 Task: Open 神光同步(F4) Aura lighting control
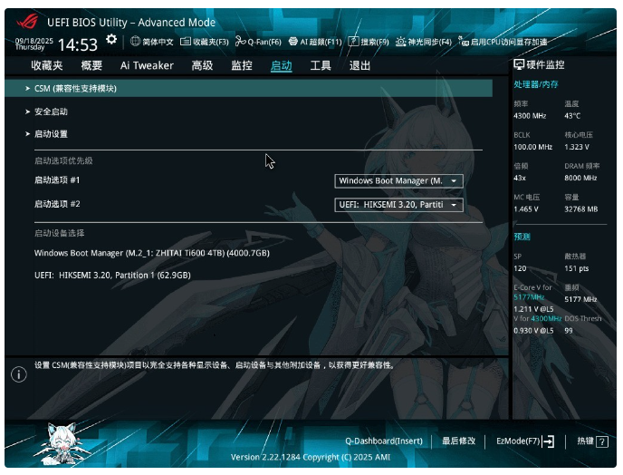424,42
